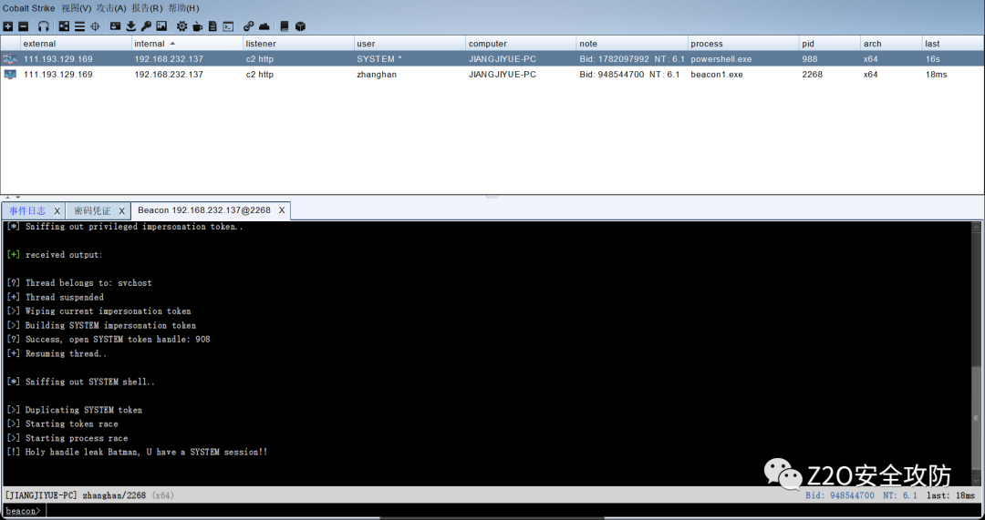Click the connect to team server plus icon
Viewport: 985px width, 520px height.
coord(8,26)
